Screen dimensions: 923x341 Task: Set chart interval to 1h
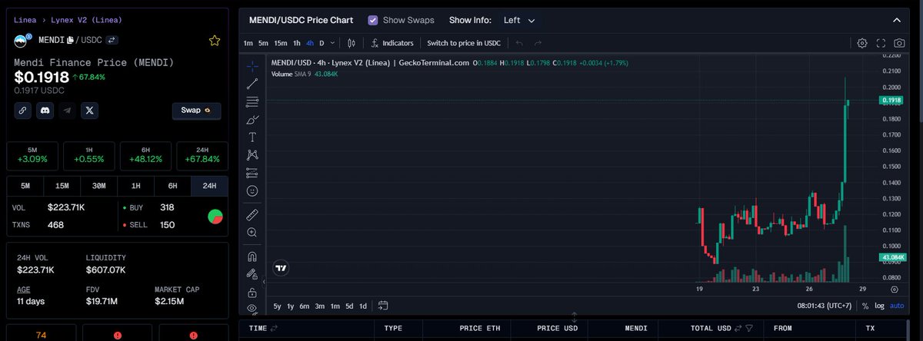(297, 43)
